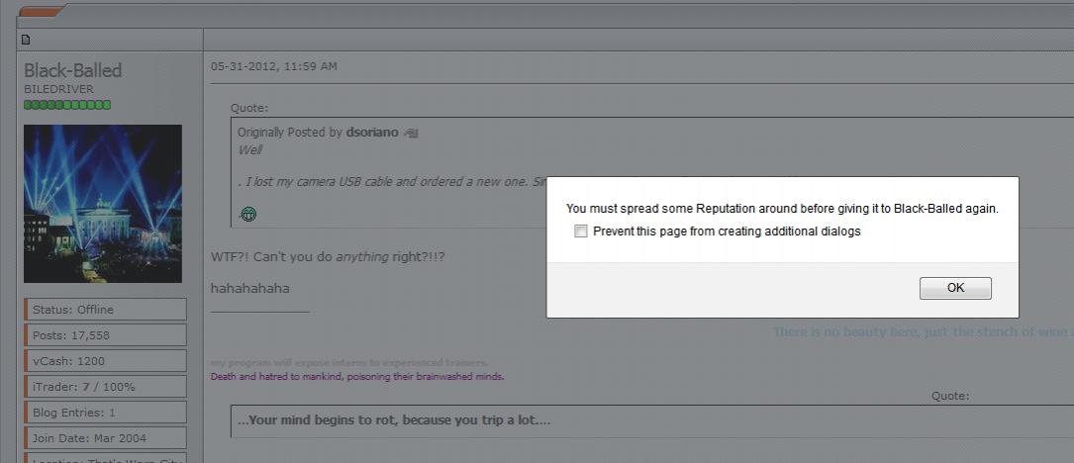Screen dimensions: 1074x463
Task: Click the reputation warning message text in dialog
Action: click(x=781, y=209)
